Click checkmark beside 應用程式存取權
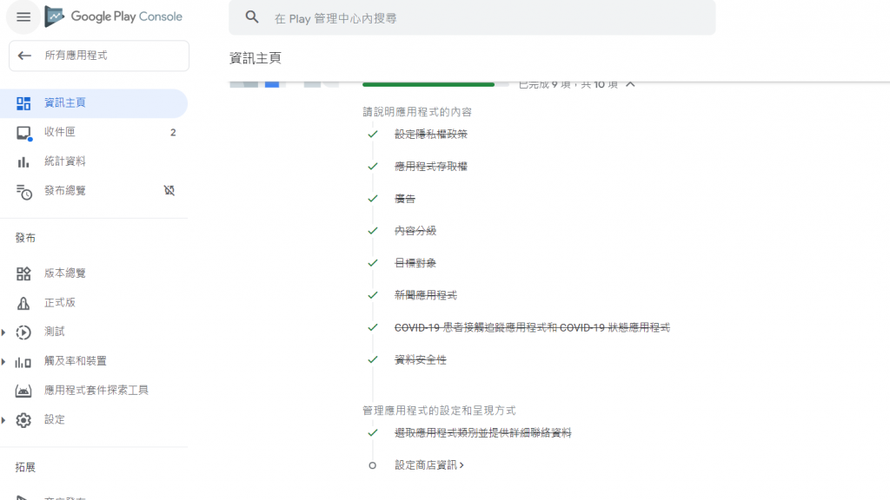Screen dimensions: 890x500 (x=372, y=167)
